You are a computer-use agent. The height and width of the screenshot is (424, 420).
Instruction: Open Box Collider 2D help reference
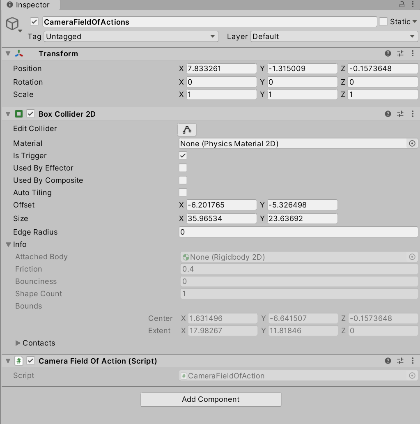(388, 114)
